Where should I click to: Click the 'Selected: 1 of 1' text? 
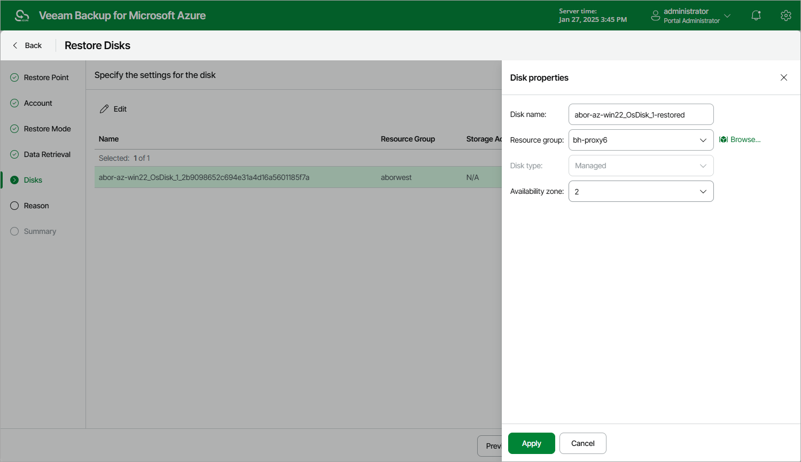tap(124, 158)
